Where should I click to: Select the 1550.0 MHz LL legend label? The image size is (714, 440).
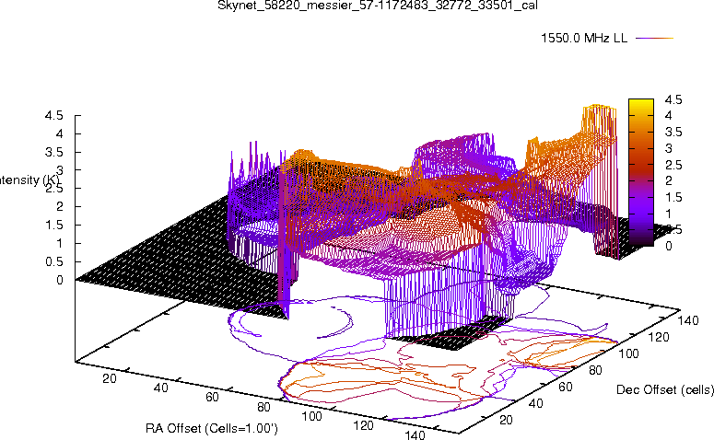point(584,39)
